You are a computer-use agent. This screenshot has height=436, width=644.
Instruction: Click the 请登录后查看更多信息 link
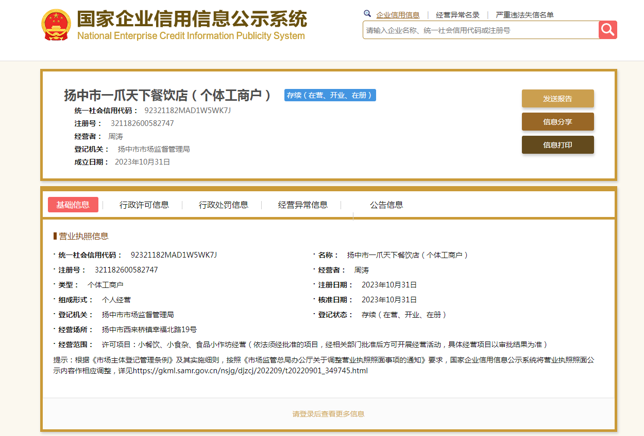pyautogui.click(x=329, y=414)
